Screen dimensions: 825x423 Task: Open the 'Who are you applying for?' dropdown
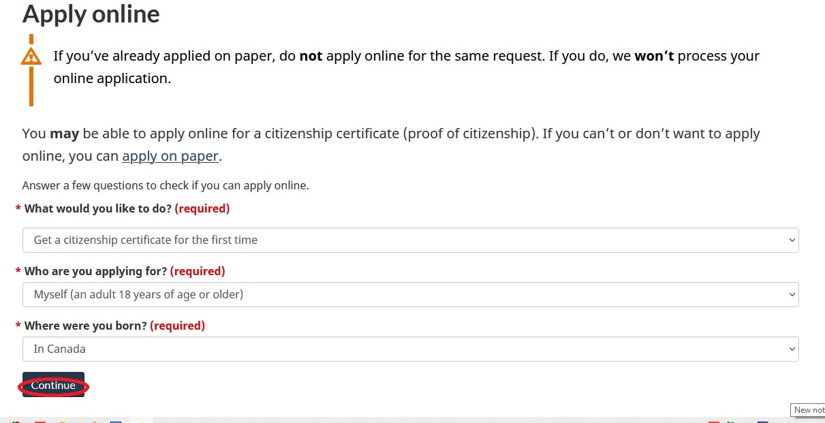409,294
